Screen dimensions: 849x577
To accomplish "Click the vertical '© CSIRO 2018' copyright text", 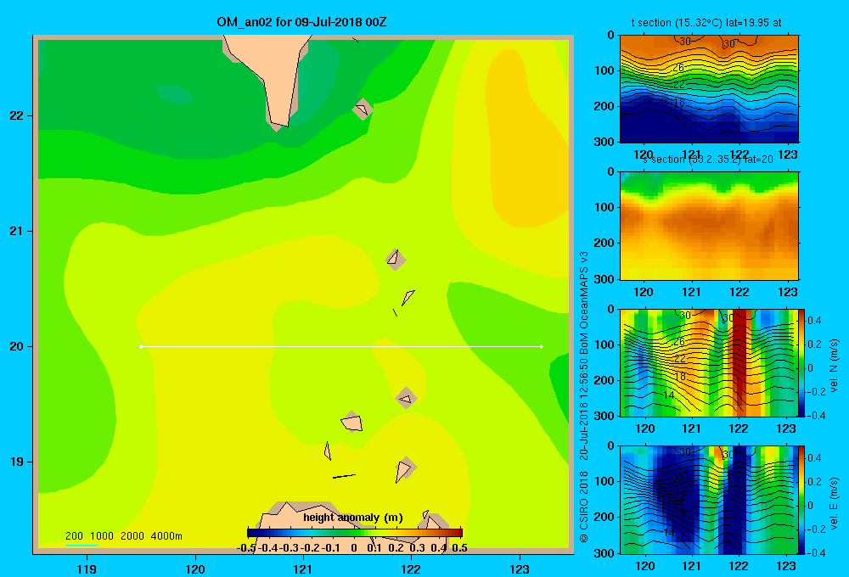I will [x=584, y=506].
